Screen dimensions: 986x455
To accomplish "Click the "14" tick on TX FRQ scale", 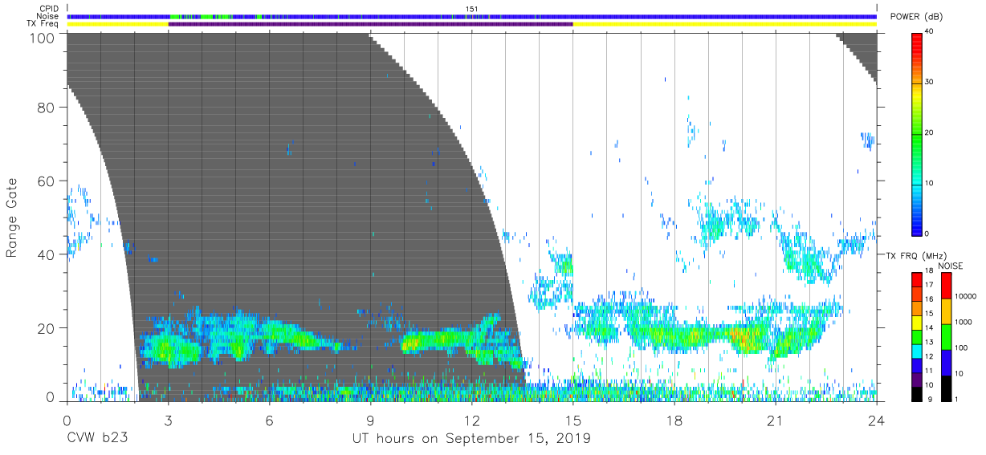I will (x=931, y=328).
